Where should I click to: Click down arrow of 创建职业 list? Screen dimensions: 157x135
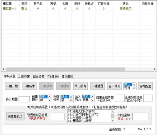coord(50,100)
